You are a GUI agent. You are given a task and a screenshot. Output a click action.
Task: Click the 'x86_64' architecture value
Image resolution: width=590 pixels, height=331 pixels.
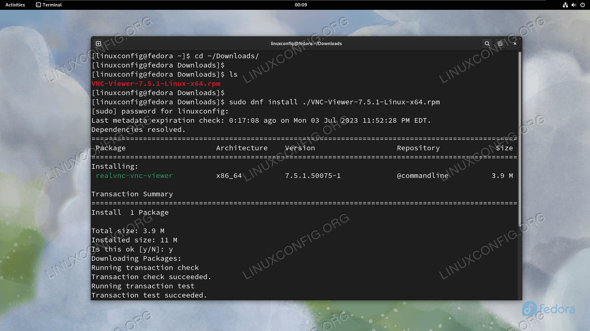[x=229, y=176]
